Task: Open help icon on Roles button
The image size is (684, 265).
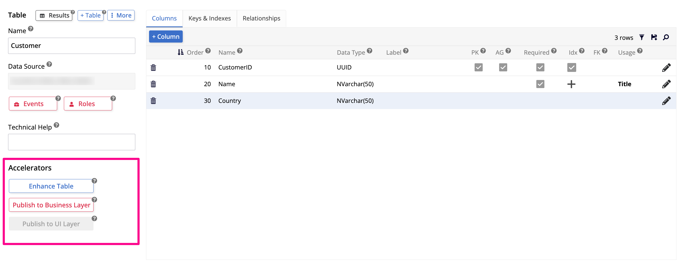Action: pos(113,98)
